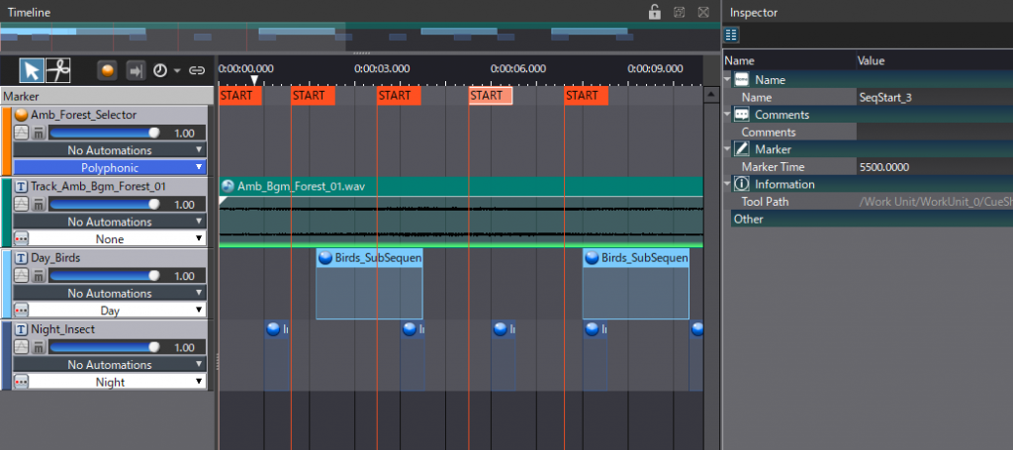Select the arrow pointer tool
The height and width of the screenshot is (450, 1013).
point(32,70)
